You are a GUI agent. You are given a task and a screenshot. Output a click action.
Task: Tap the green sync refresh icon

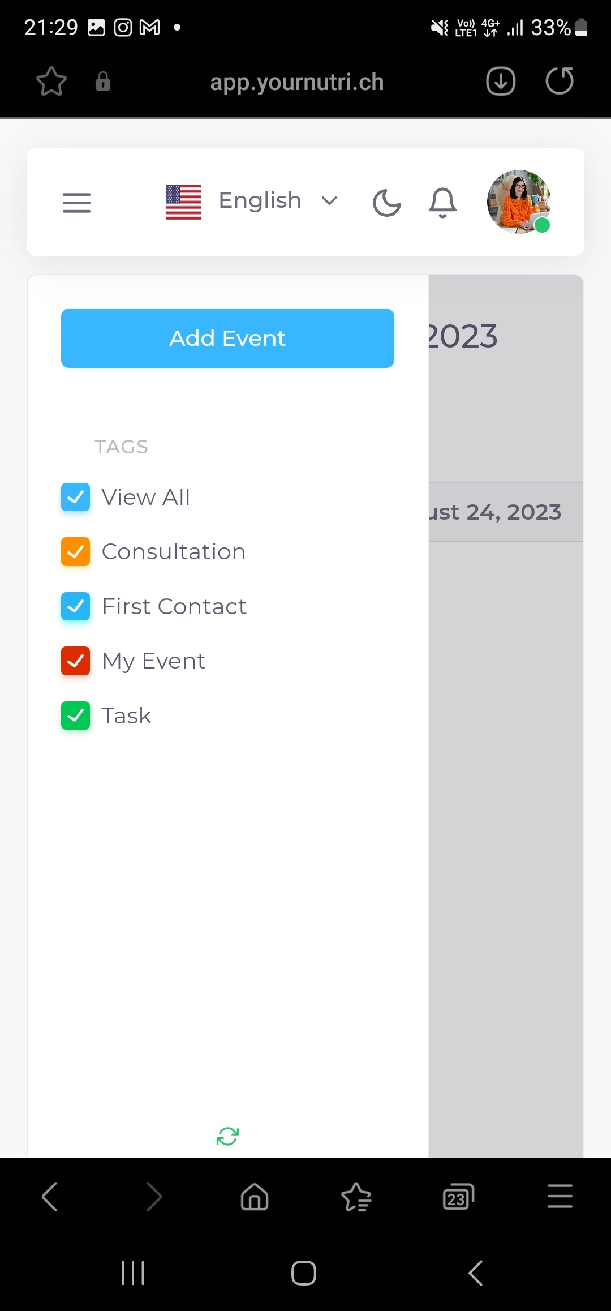click(227, 1136)
